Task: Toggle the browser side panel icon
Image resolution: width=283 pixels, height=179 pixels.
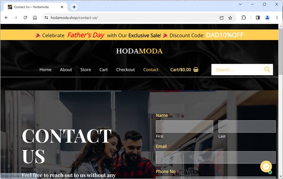Action: (x=258, y=18)
